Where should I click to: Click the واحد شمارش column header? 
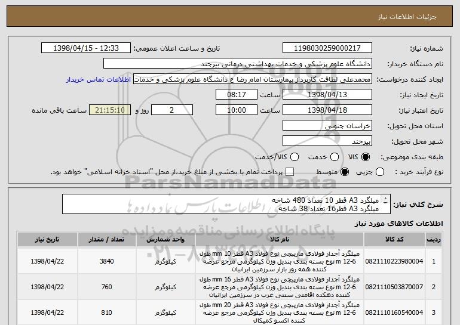[x=165, y=240]
